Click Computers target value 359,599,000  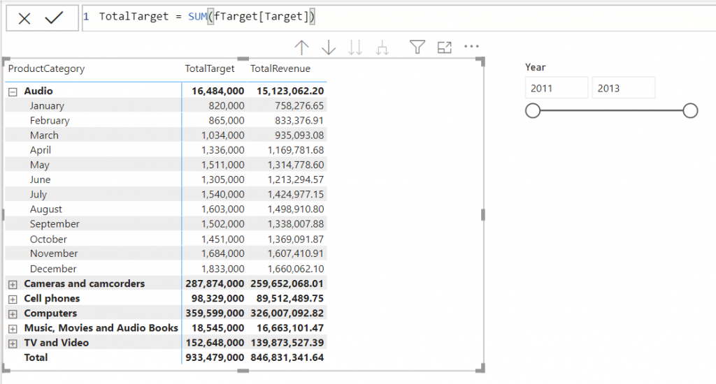[215, 313]
